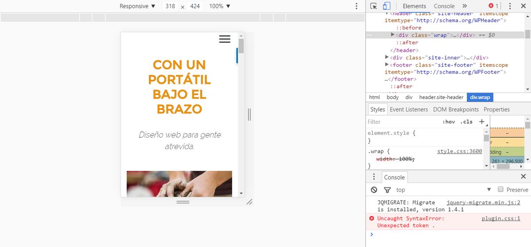Viewport: 531px width, 247px height.
Task: Open the style.css:3600 source link
Action: 459,151
